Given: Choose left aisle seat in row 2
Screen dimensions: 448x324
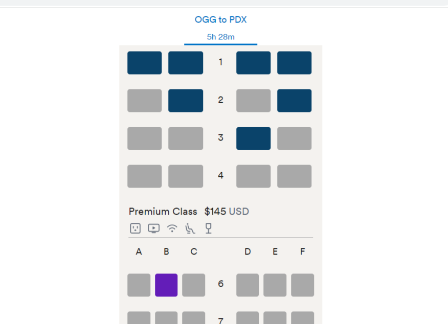Looking at the screenshot, I should [x=186, y=101].
